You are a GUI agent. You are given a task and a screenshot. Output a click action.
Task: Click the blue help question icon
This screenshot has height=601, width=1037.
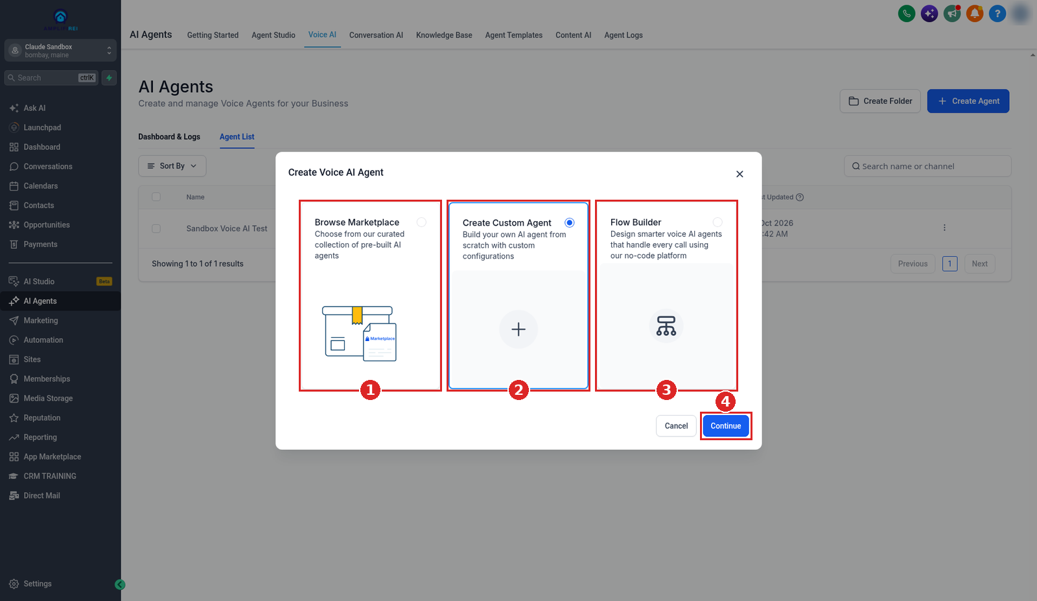coord(997,13)
